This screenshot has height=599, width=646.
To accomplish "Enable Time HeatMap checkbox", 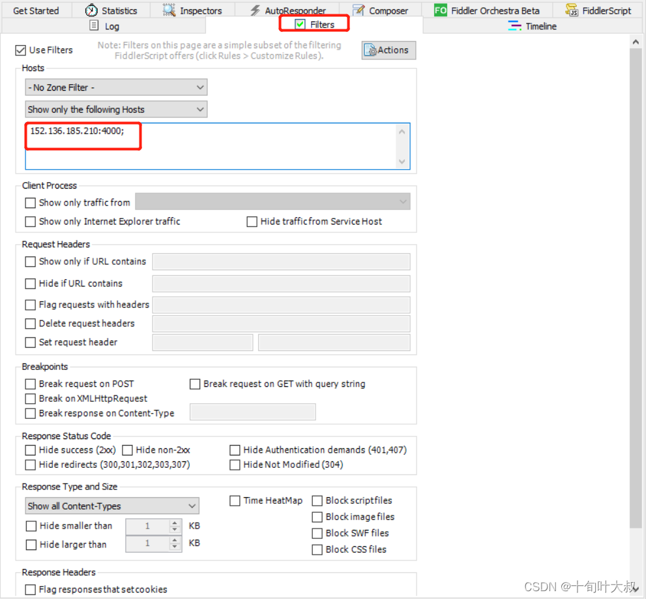I will tap(235, 501).
